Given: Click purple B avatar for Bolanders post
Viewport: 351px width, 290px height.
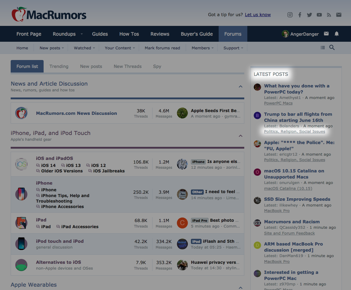Looking at the screenshot, I should click(x=257, y=115).
